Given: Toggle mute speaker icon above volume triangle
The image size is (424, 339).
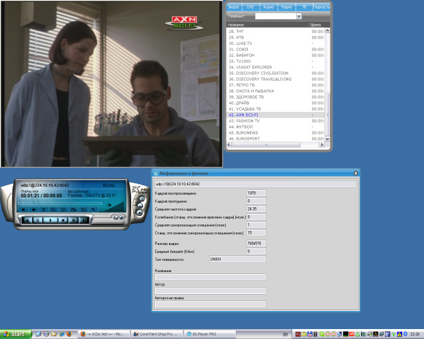Looking at the screenshot, I should point(109,205).
